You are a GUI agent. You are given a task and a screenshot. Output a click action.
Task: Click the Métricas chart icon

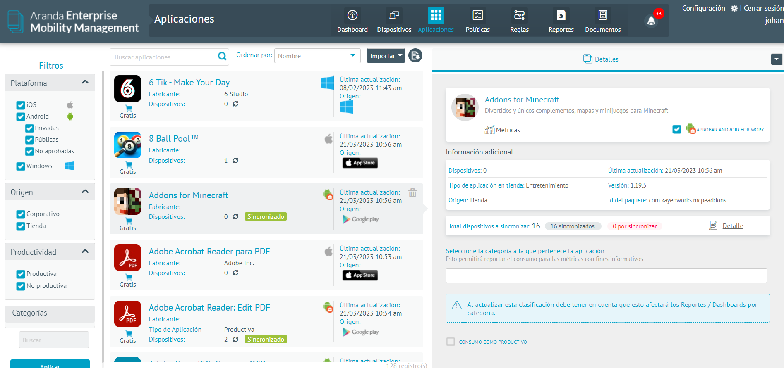489,130
